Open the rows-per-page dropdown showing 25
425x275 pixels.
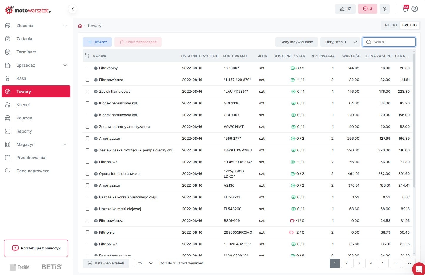coord(145,263)
